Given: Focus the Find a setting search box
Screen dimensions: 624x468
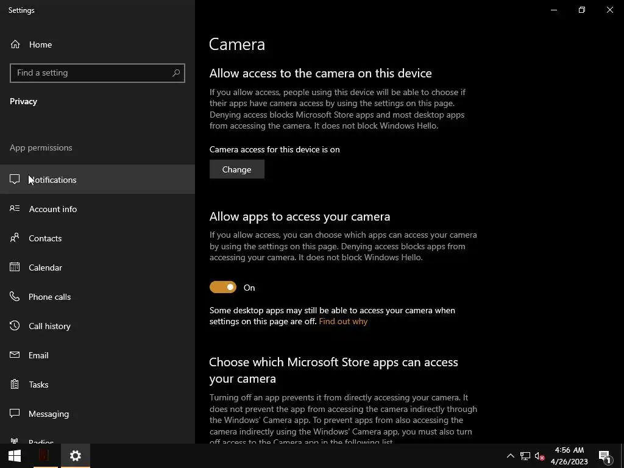Looking at the screenshot, I should (x=97, y=73).
